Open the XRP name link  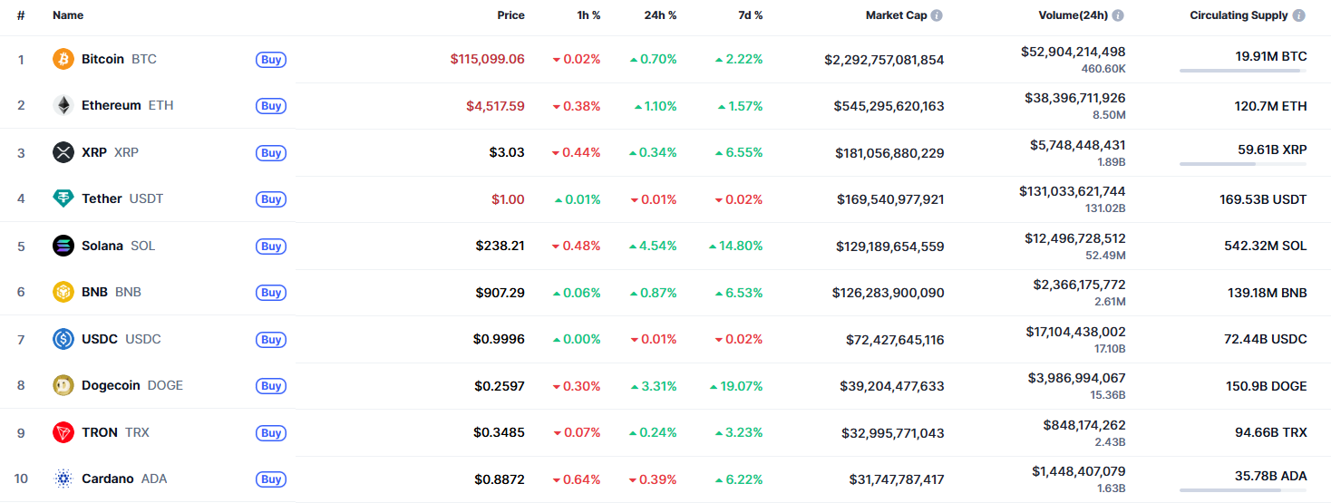click(x=111, y=152)
